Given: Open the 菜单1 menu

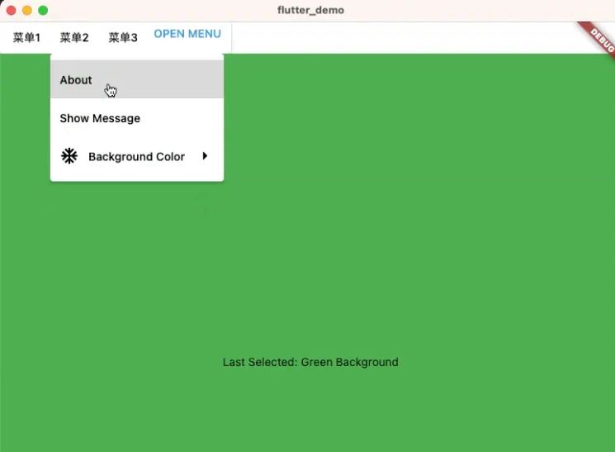Looking at the screenshot, I should pyautogui.click(x=26, y=37).
